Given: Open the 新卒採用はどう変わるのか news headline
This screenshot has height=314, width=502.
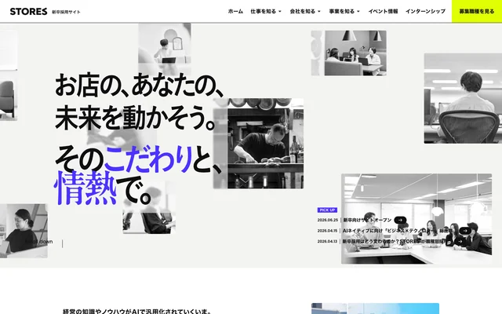Looking at the screenshot, I should point(395,241).
